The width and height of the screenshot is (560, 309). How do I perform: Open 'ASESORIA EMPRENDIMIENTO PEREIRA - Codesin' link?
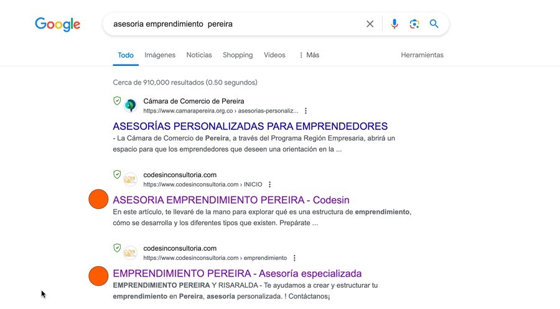click(231, 200)
